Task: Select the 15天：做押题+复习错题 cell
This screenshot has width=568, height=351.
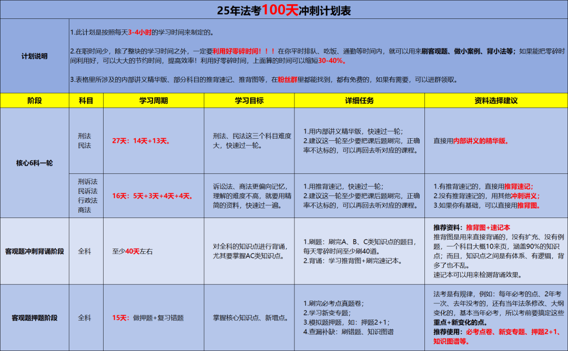Action: 154,318
